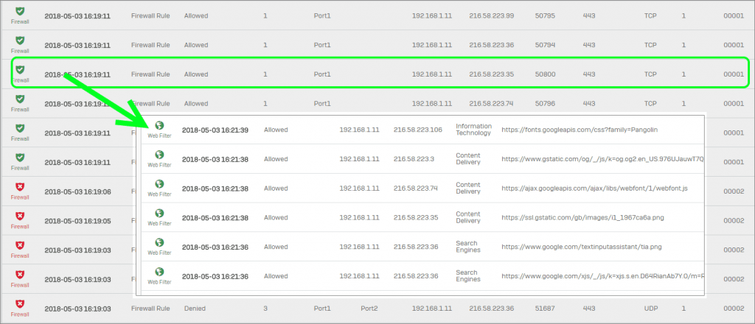Click the Search Engines category for tia.png
The width and height of the screenshot is (755, 324).
coord(468,247)
